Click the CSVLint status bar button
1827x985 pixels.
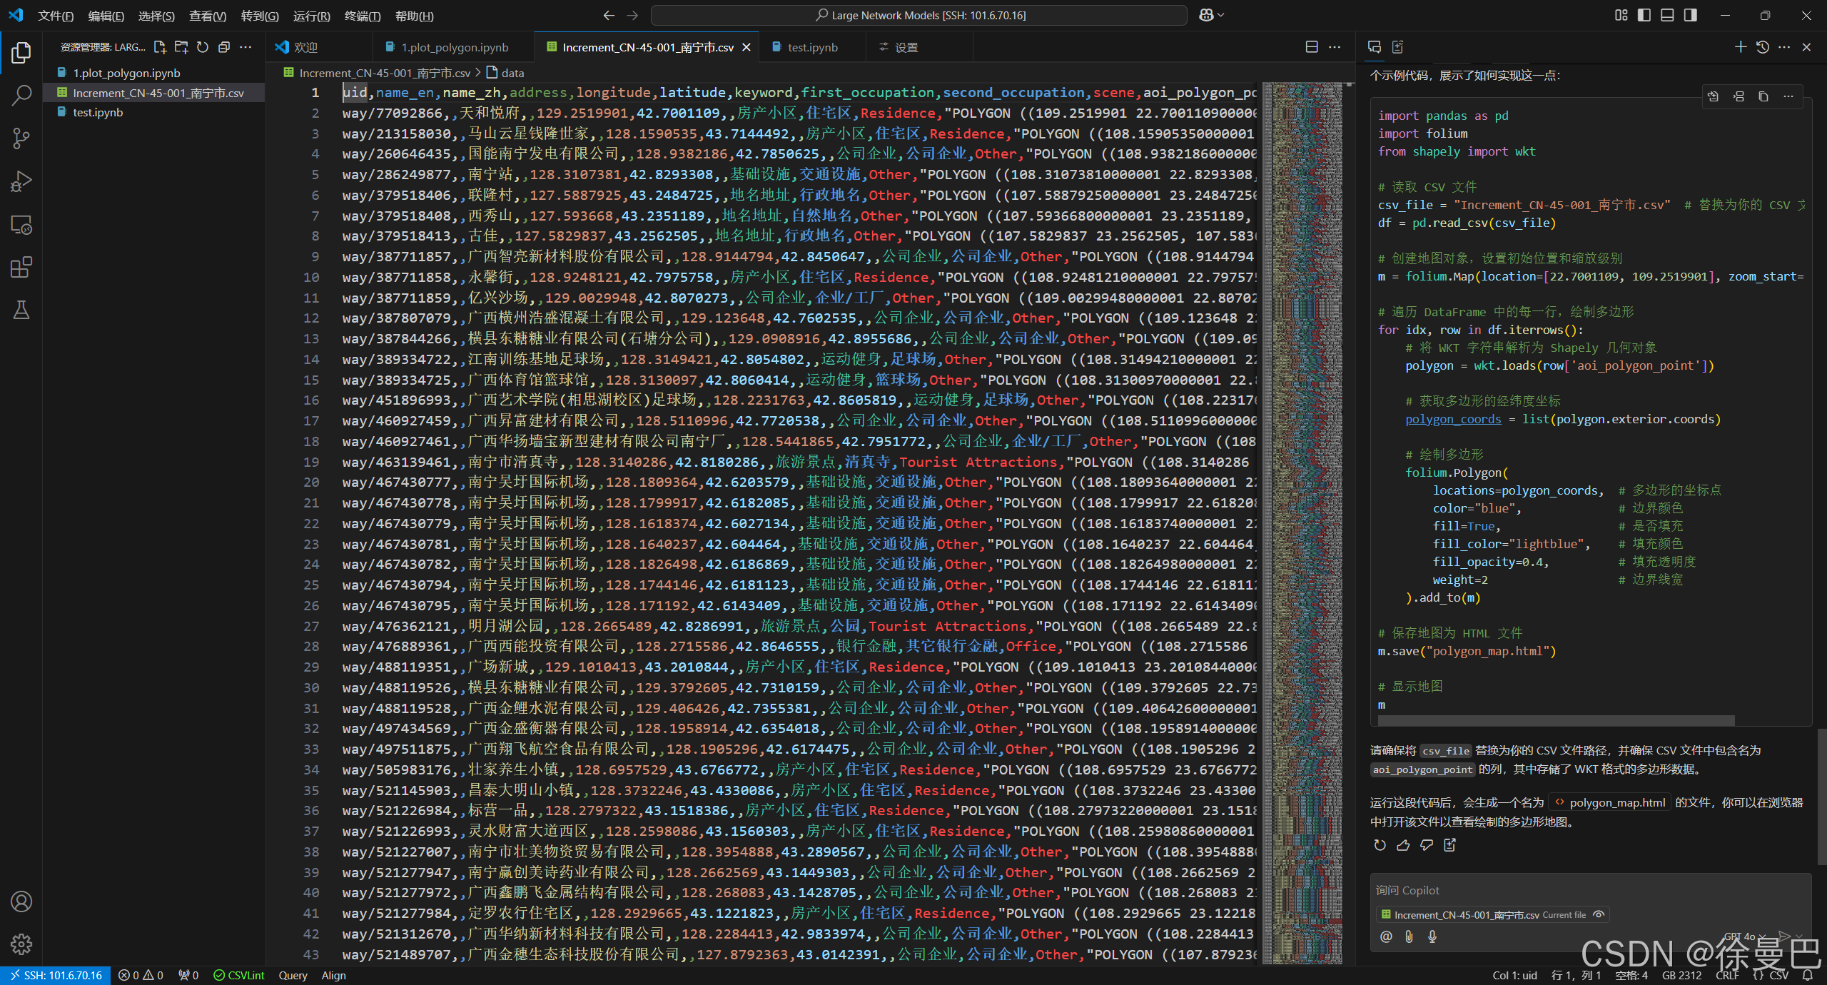click(x=239, y=975)
